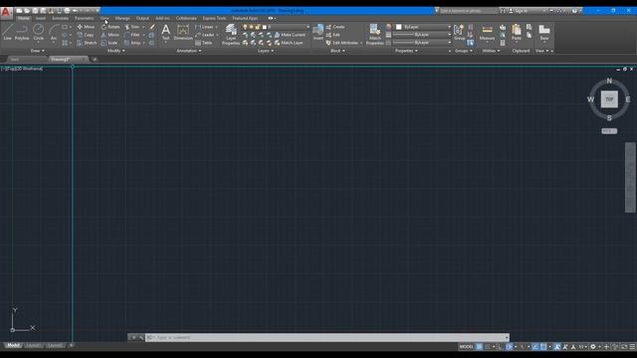Expand the Layers panel
The height and width of the screenshot is (358, 637).
point(266,51)
